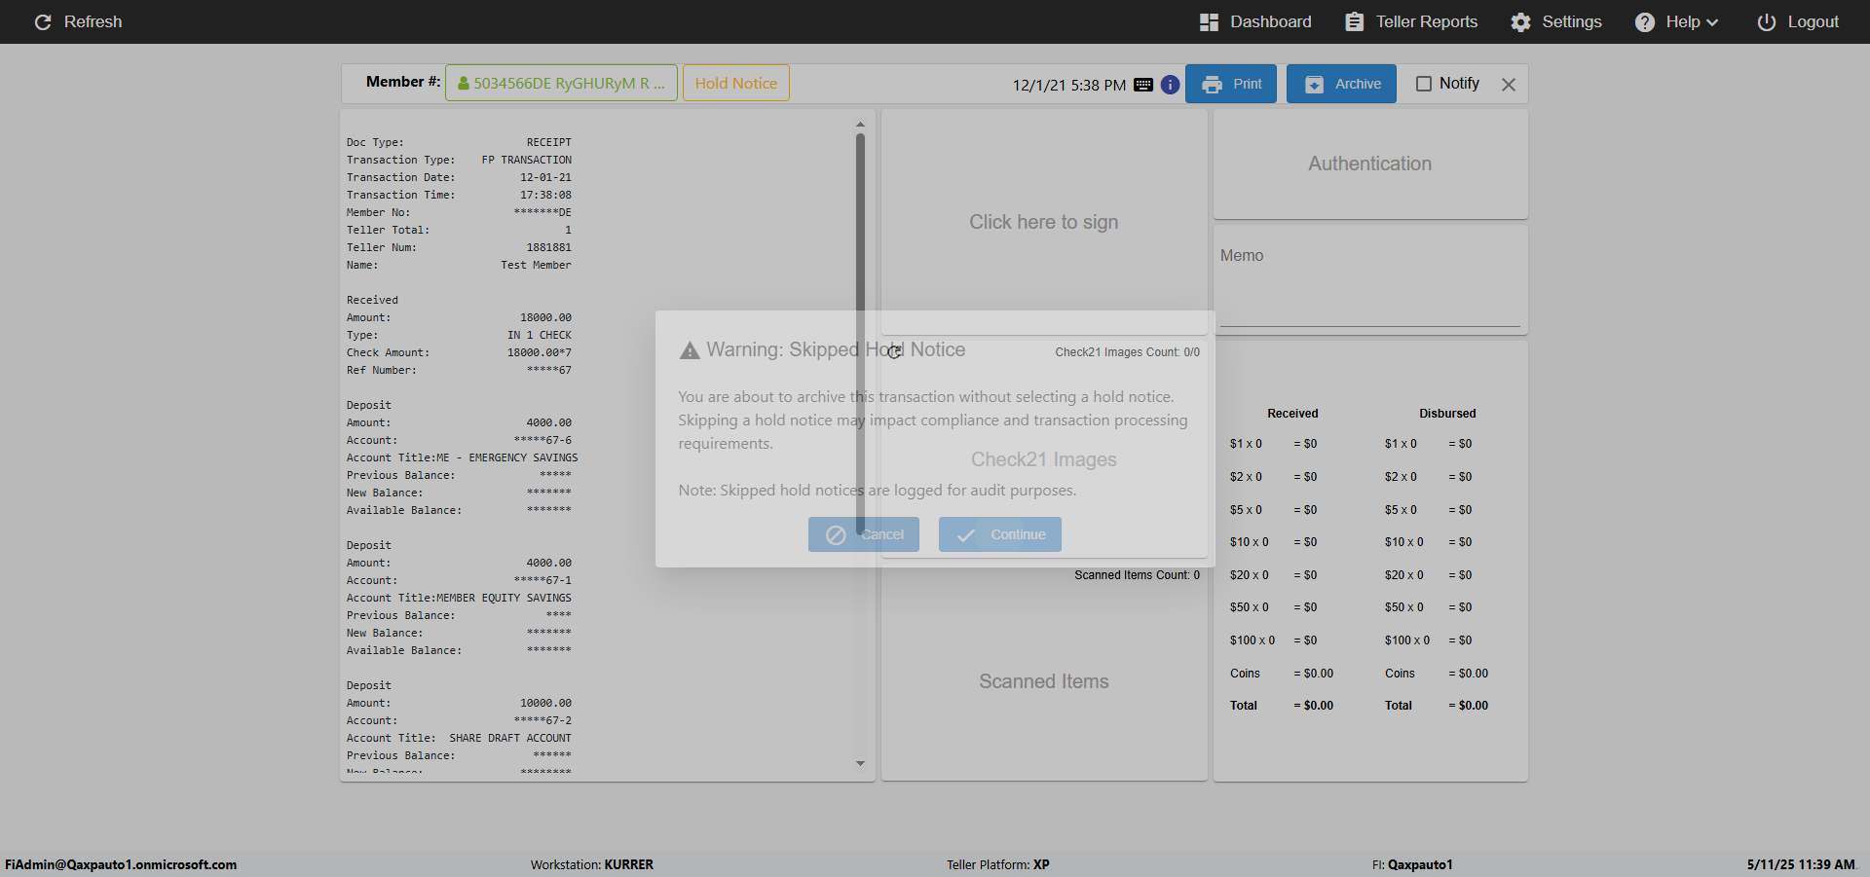Viewport: 1870px width, 877px height.
Task: Click the status bar date '5/11/25 11:39 AM'
Action: pos(1801,864)
